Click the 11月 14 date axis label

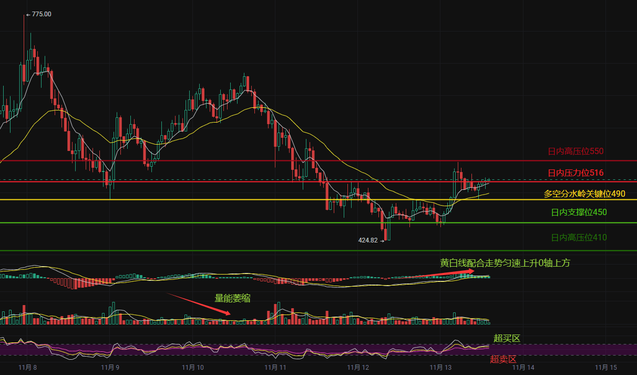523,367
